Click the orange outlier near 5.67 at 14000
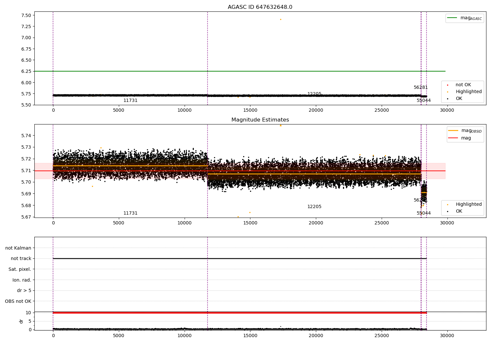This screenshot has width=491, height=343. (x=238, y=217)
